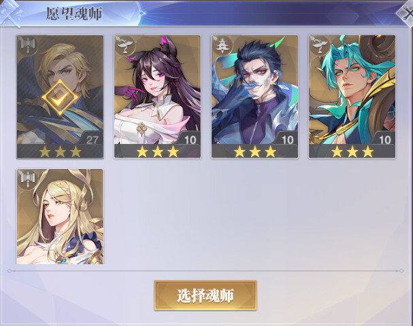Click the golden checkmark on the blond male card
This screenshot has width=413, height=326.
click(x=60, y=98)
